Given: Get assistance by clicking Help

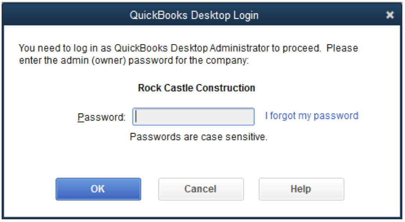Looking at the screenshot, I should click(302, 189).
